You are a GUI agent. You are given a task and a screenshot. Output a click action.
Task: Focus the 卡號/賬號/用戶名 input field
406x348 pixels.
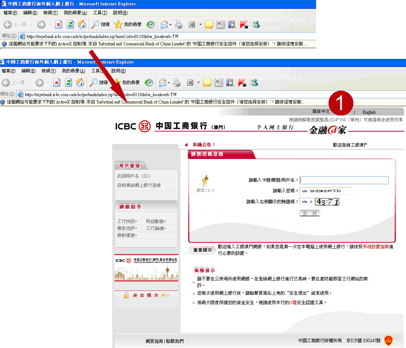[x=344, y=180]
